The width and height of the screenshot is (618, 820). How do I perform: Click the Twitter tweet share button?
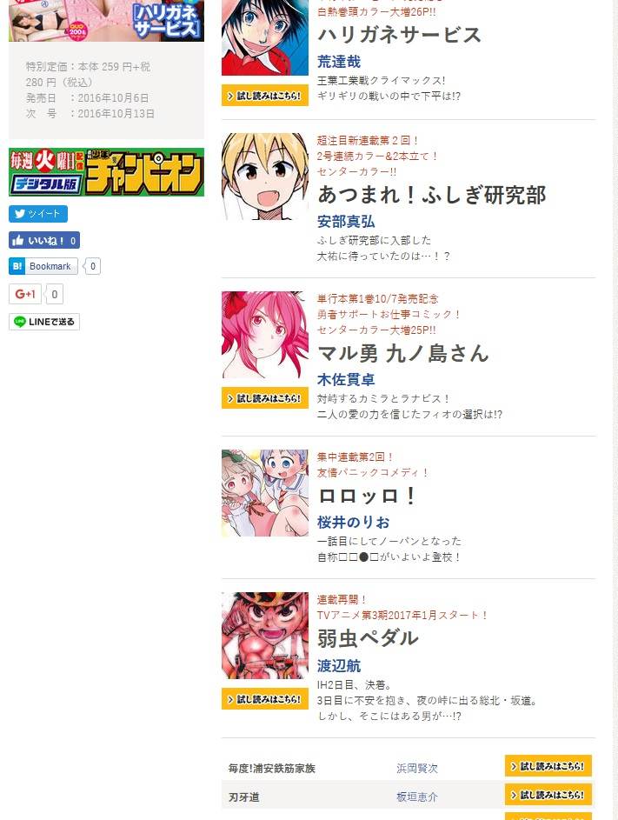(x=38, y=214)
